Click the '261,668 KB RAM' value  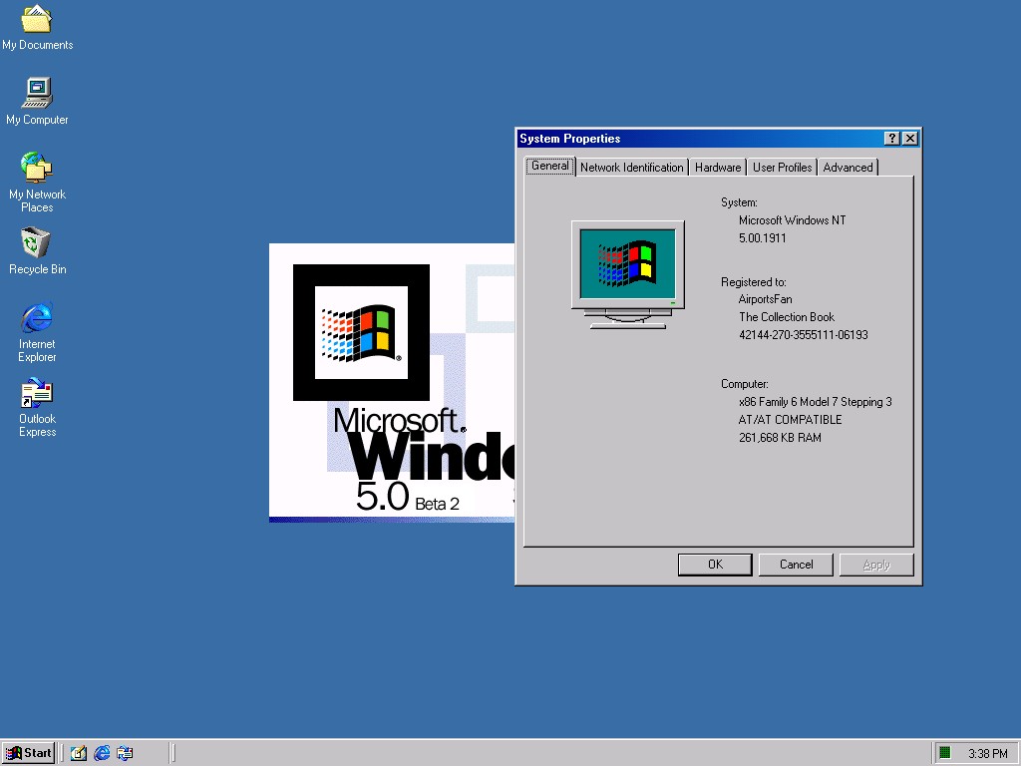pyautogui.click(x=780, y=438)
